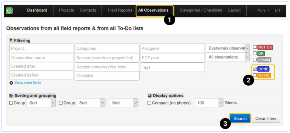The image size is (290, 133).
Task: Click the orange TO DO status badge
Action: point(264,75)
